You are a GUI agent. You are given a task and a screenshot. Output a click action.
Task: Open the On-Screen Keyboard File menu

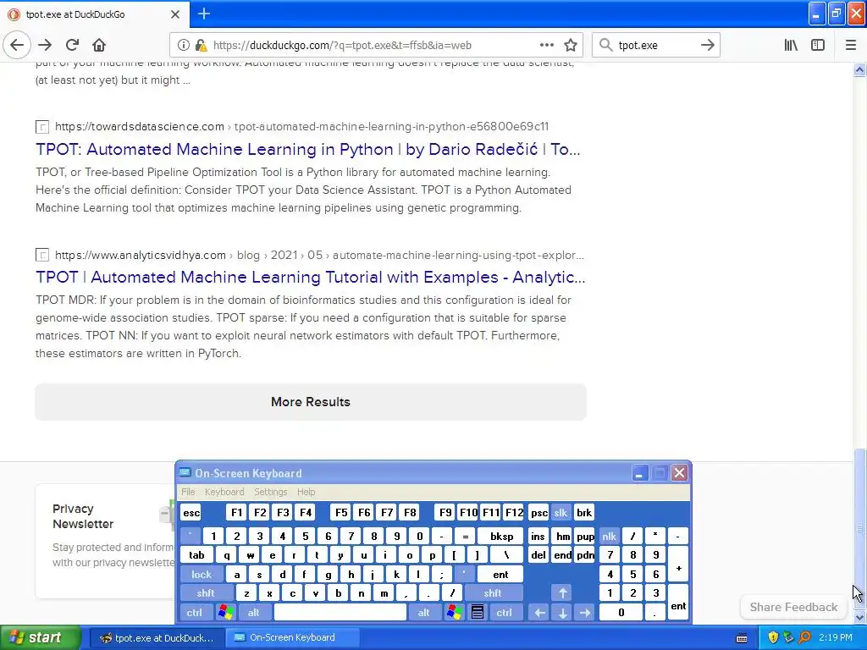tap(188, 492)
